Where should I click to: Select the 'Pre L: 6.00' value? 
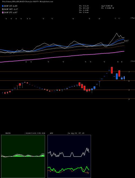click(84, 10)
